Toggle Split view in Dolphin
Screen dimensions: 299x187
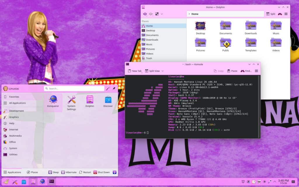(x=271, y=14)
